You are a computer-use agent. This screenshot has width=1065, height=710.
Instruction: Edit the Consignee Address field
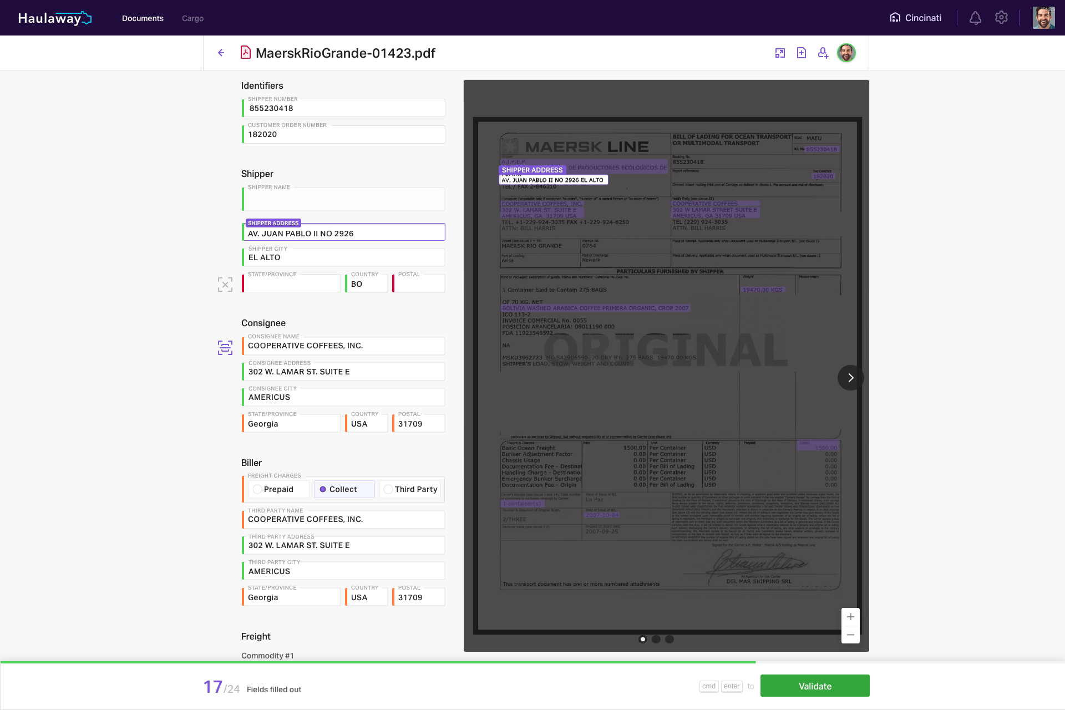tap(344, 372)
